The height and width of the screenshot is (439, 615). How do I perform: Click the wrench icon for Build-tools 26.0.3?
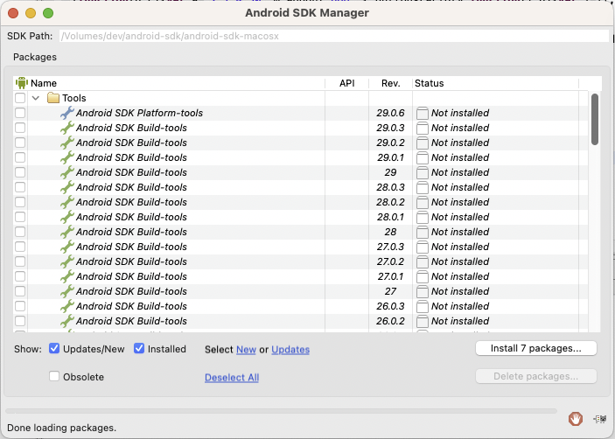(x=67, y=307)
